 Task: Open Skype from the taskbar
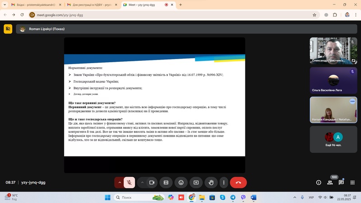coord(222,198)
